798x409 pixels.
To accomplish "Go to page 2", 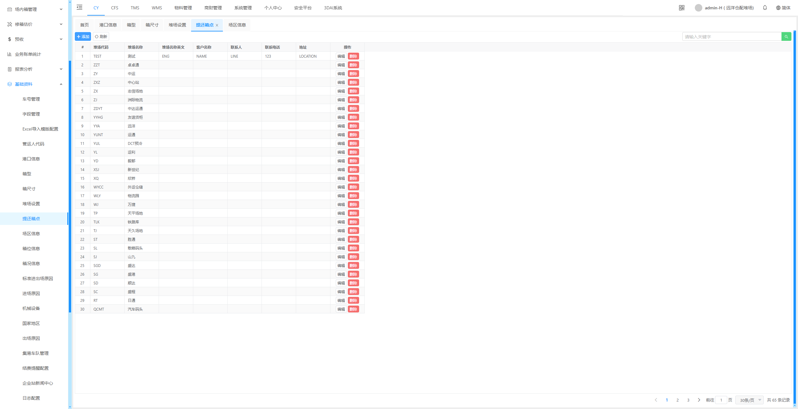I will 677,400.
